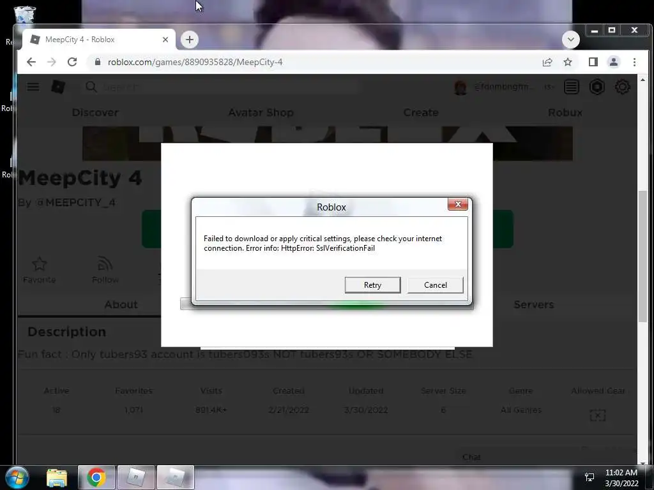Click the scrollbar up arrow

tap(643, 80)
